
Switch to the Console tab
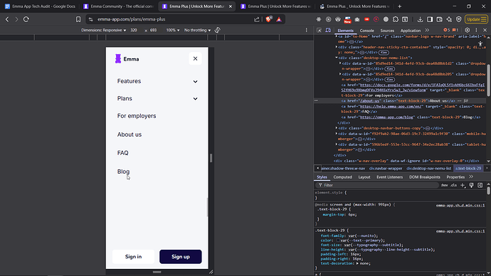coord(366,31)
